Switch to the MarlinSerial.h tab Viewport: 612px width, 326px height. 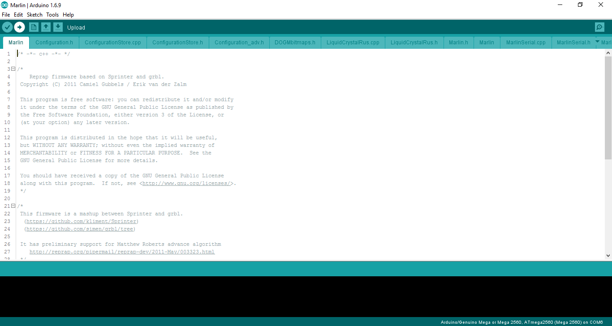tap(574, 43)
